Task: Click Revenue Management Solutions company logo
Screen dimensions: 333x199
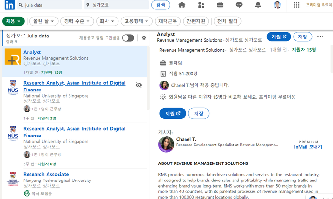Action: coord(13,57)
